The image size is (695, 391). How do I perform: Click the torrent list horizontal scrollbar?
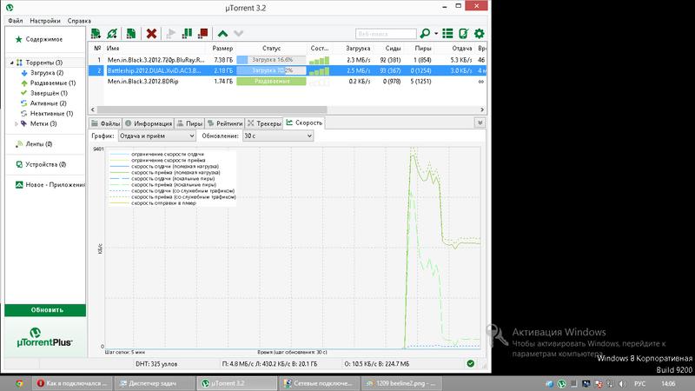click(212, 109)
